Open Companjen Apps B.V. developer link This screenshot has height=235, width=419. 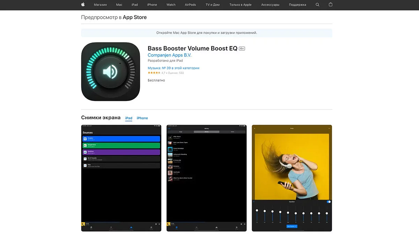pos(170,55)
